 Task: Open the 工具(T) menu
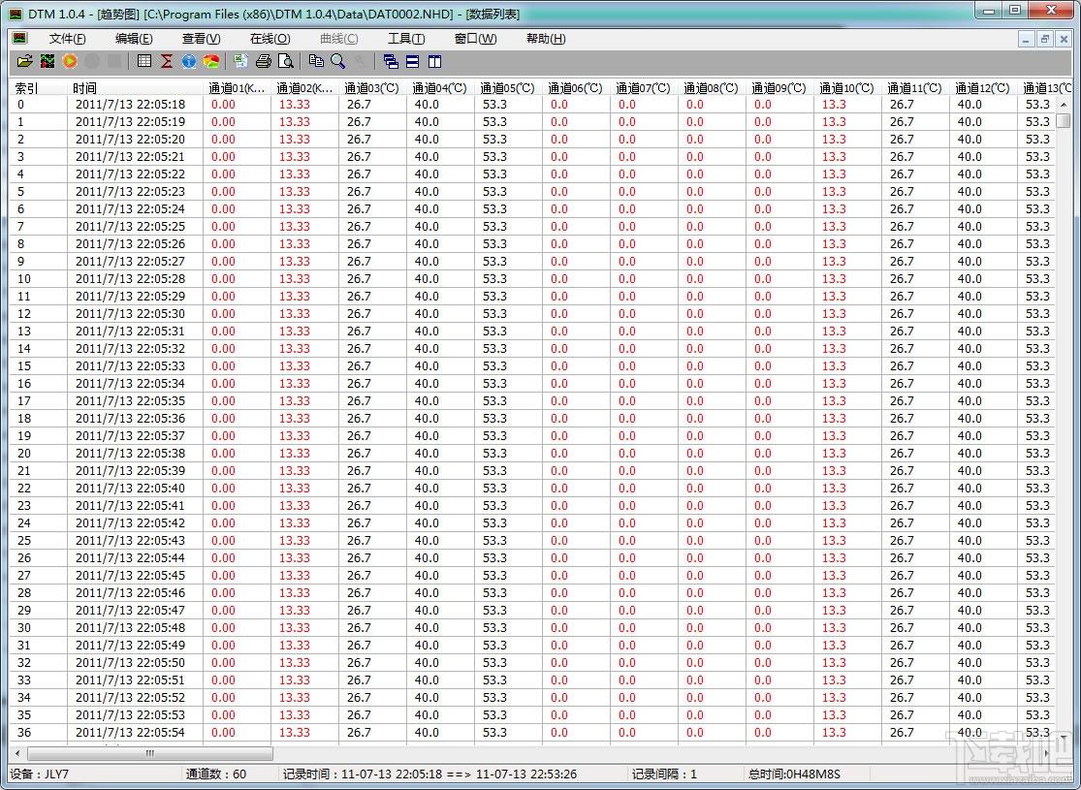click(x=406, y=39)
